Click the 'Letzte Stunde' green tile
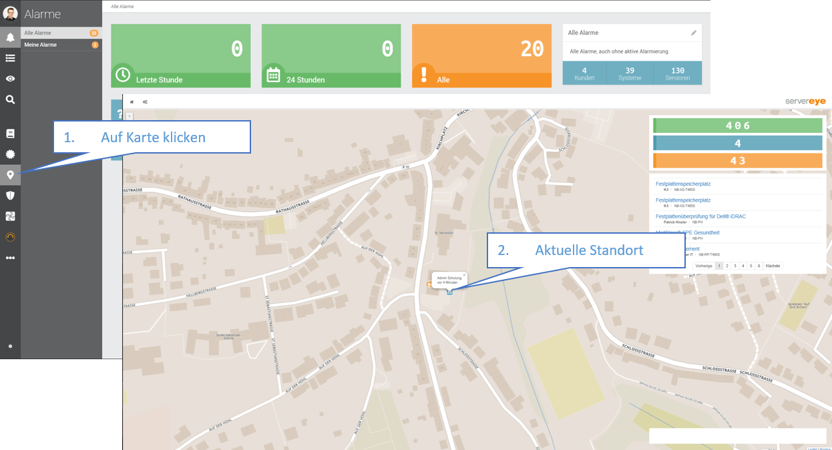832x450 pixels. (x=180, y=56)
